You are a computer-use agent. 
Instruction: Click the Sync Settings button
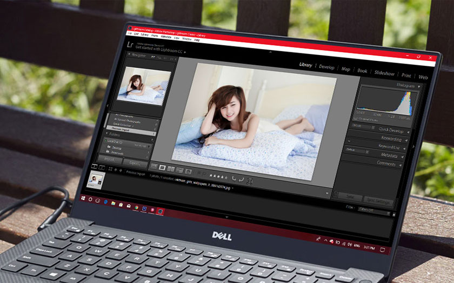[x=378, y=201]
